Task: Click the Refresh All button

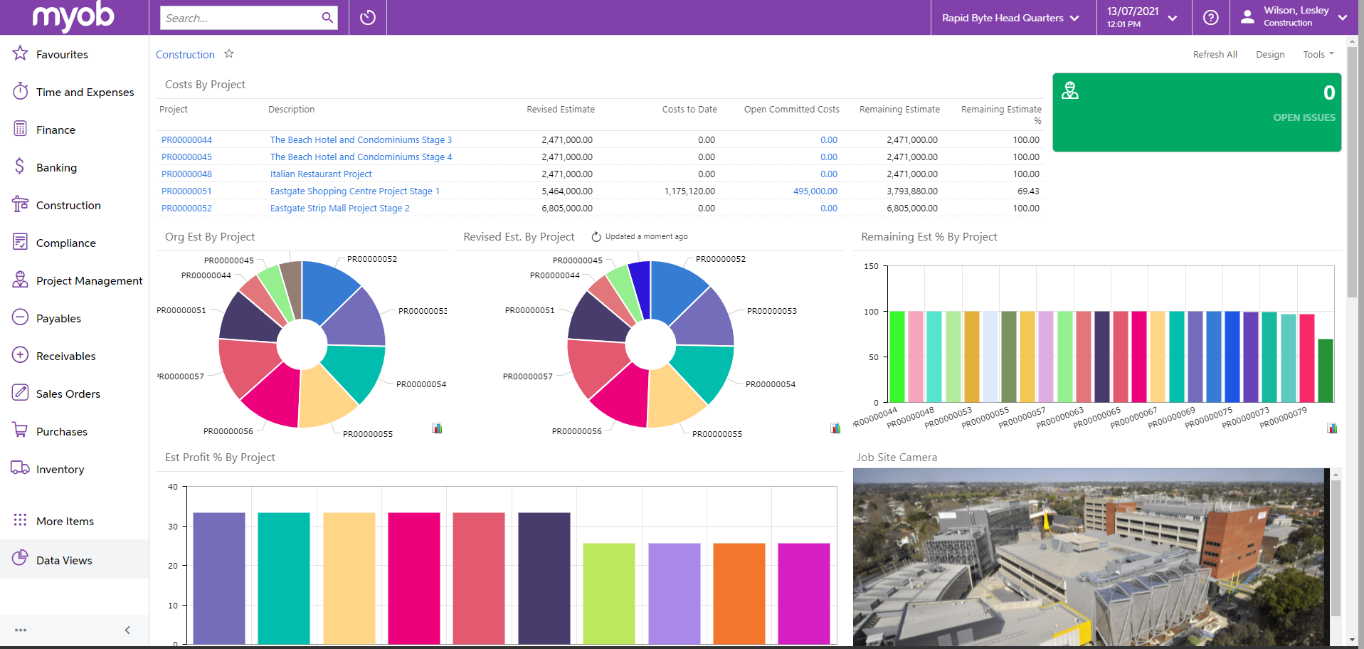Action: pyautogui.click(x=1215, y=55)
